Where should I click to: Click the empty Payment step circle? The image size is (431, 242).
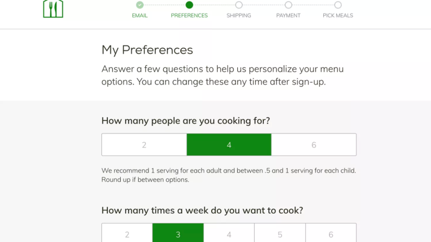288,5
